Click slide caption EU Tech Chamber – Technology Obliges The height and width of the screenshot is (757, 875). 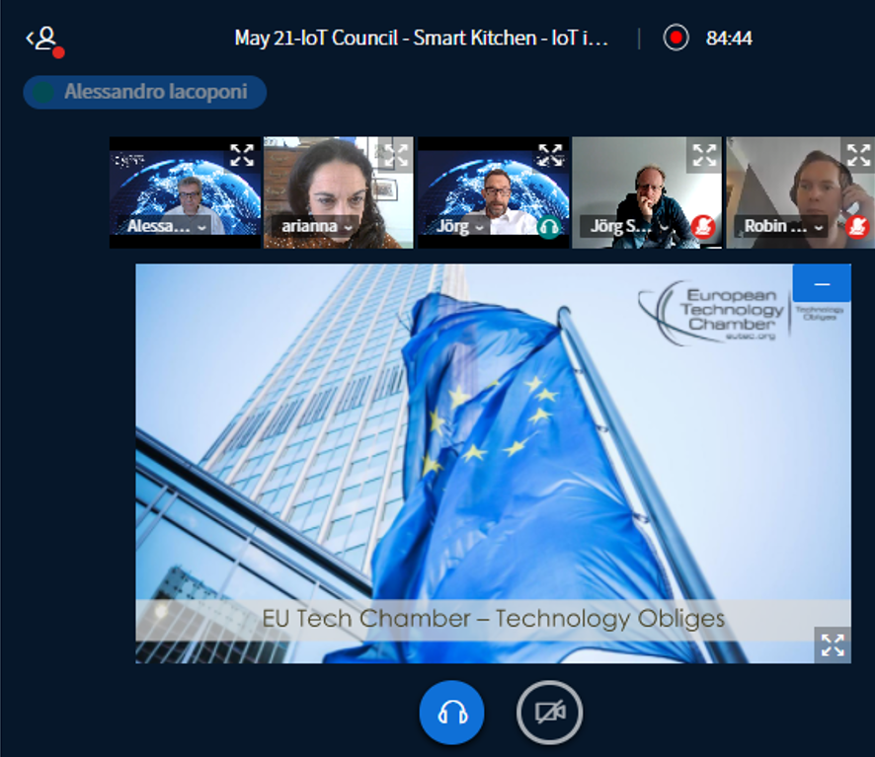point(494,619)
